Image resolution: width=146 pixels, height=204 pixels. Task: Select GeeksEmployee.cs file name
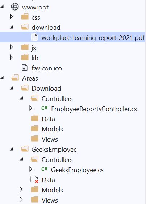click(78, 170)
